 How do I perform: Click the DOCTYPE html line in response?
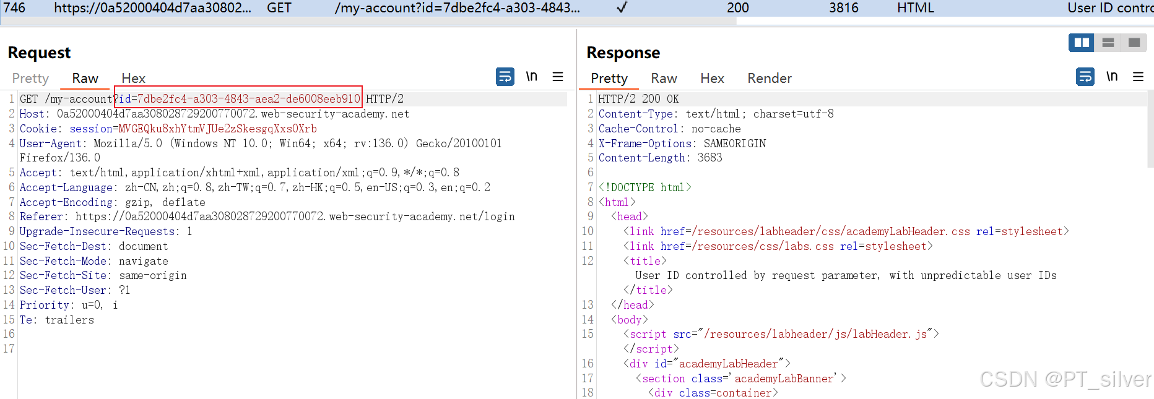(644, 187)
